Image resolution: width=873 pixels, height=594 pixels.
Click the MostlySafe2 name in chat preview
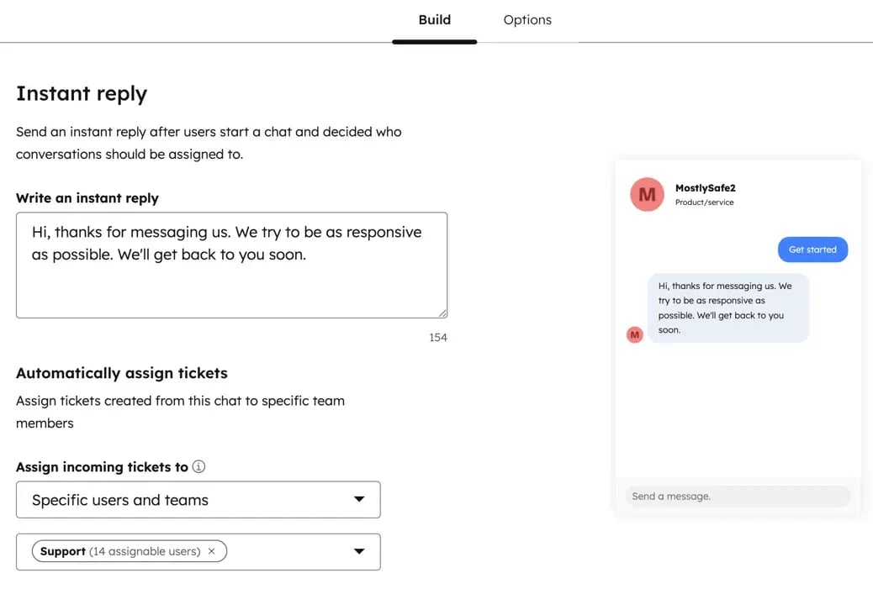click(x=705, y=188)
